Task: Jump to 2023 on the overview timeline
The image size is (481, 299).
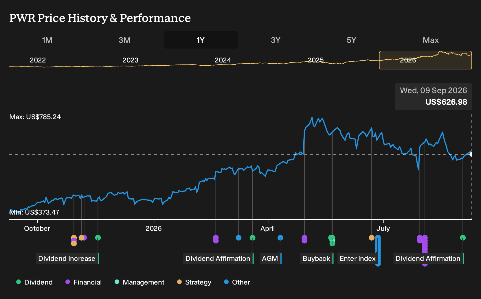Action: 131,60
